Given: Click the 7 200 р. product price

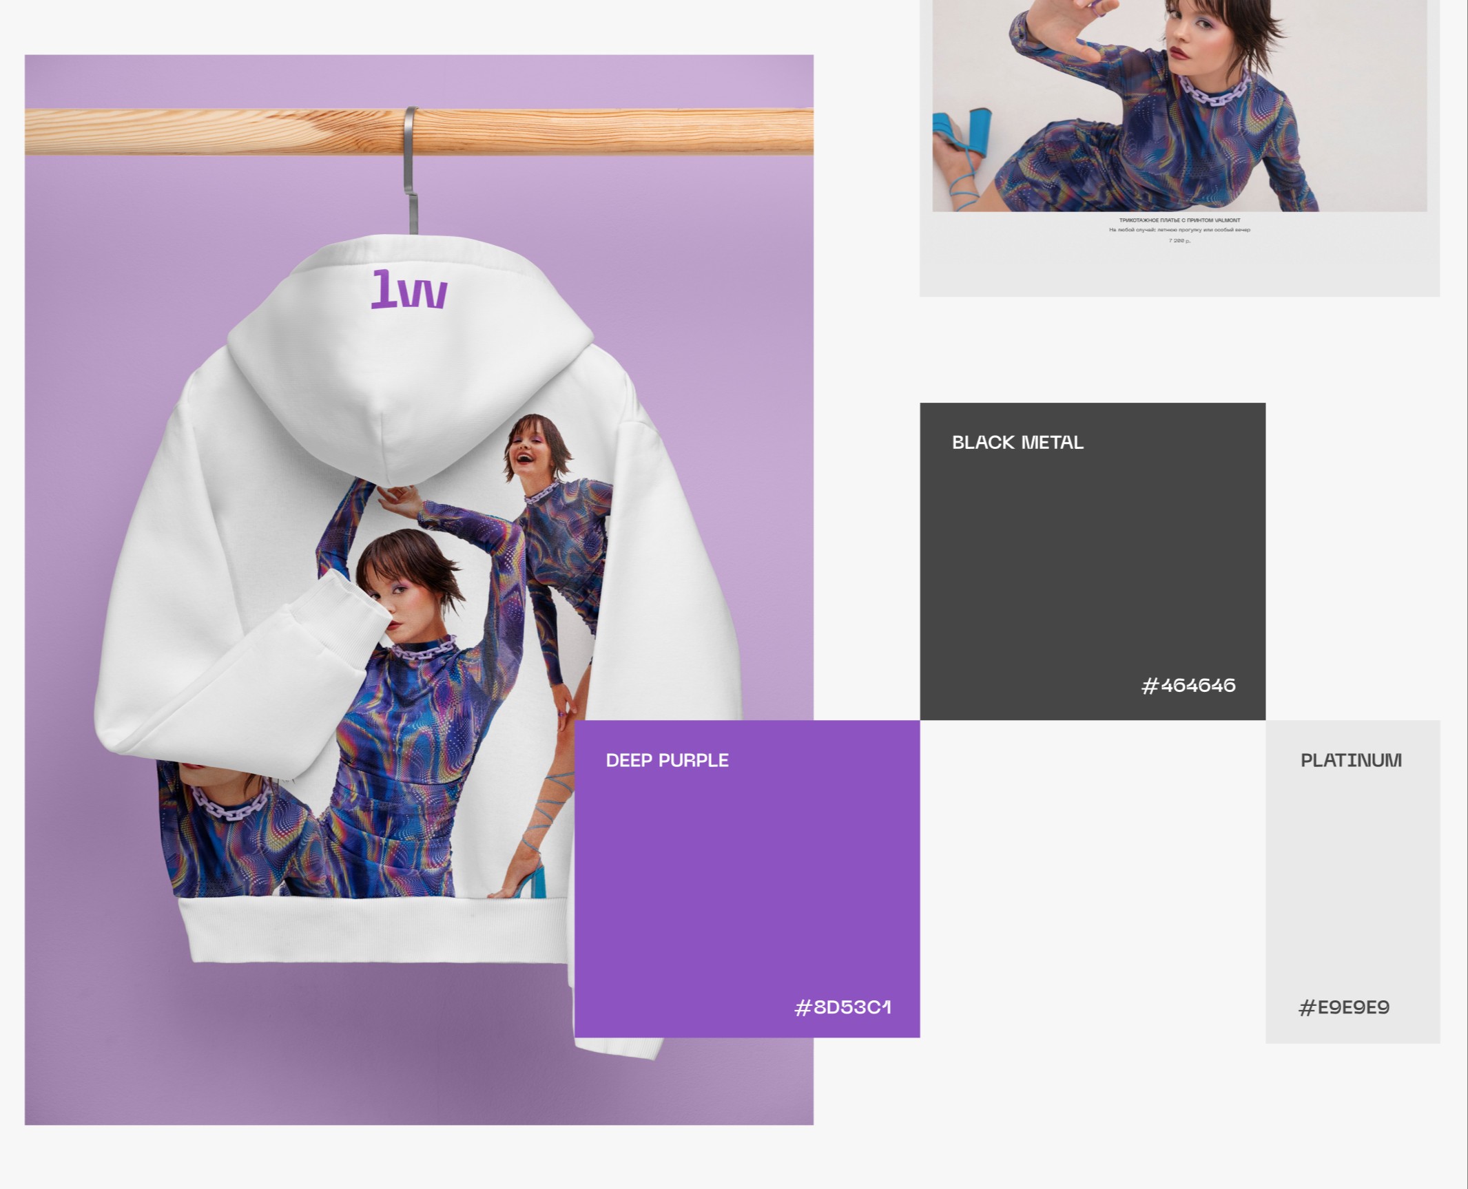Looking at the screenshot, I should point(1179,241).
